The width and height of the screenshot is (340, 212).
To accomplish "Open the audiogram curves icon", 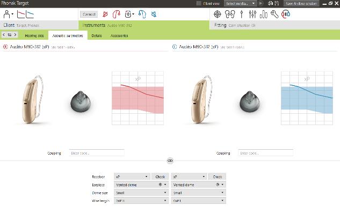I will [x=25, y=14].
